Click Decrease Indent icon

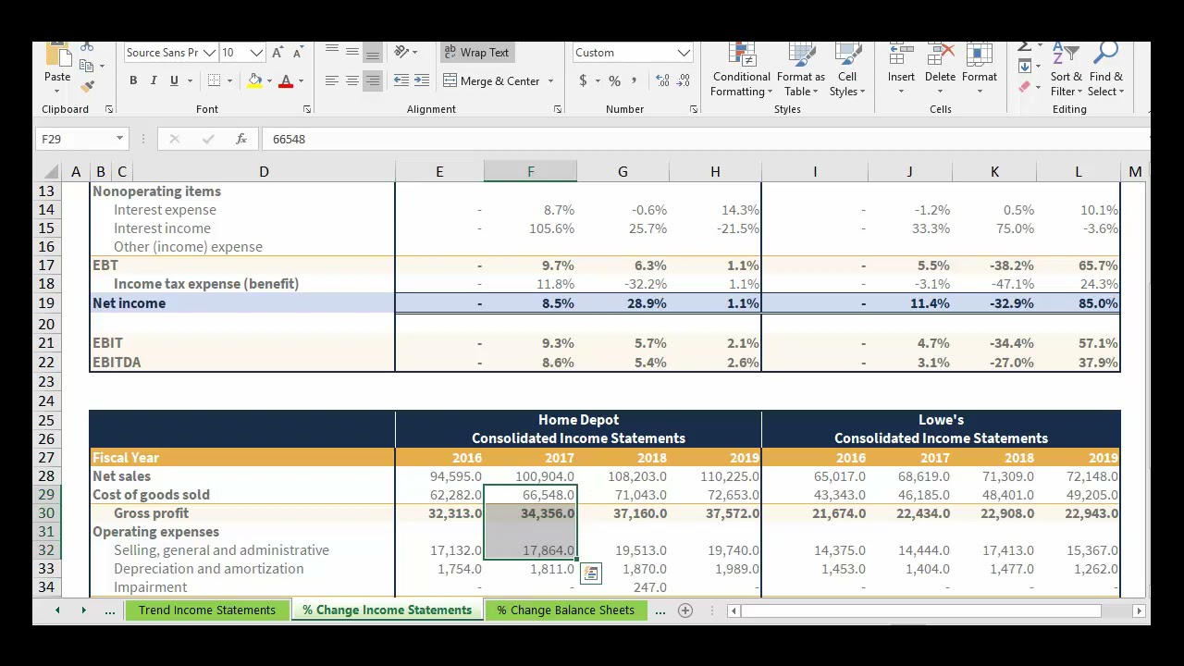[x=401, y=81]
